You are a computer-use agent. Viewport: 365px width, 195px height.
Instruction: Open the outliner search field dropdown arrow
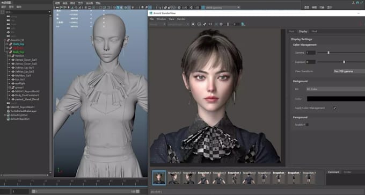(49, 12)
